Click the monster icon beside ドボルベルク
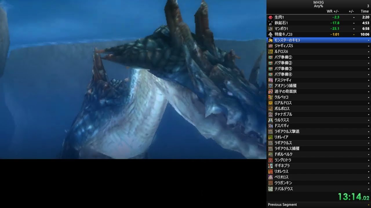The width and height of the screenshot is (371, 208). (x=270, y=154)
